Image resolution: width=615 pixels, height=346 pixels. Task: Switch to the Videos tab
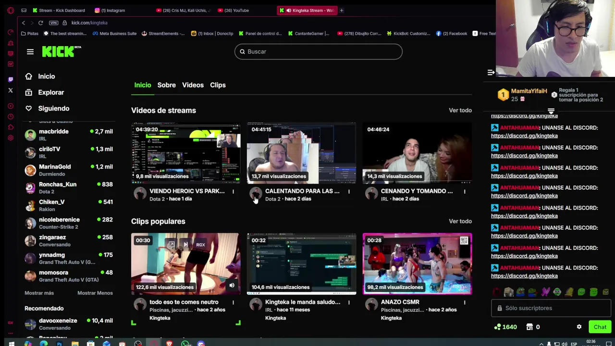click(x=193, y=85)
